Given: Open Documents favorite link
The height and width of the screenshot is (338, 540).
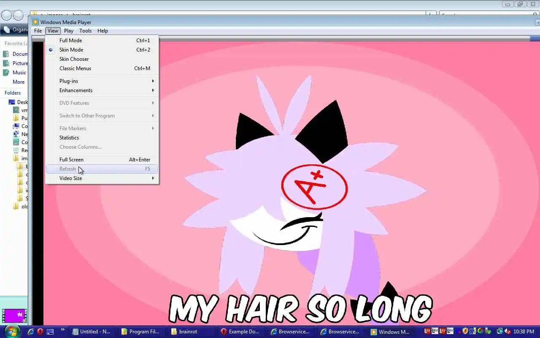Looking at the screenshot, I should [16, 54].
